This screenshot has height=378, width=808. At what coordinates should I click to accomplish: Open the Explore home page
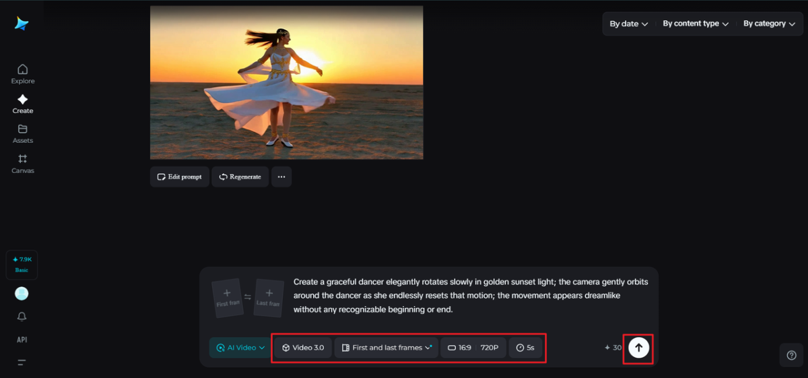point(22,74)
